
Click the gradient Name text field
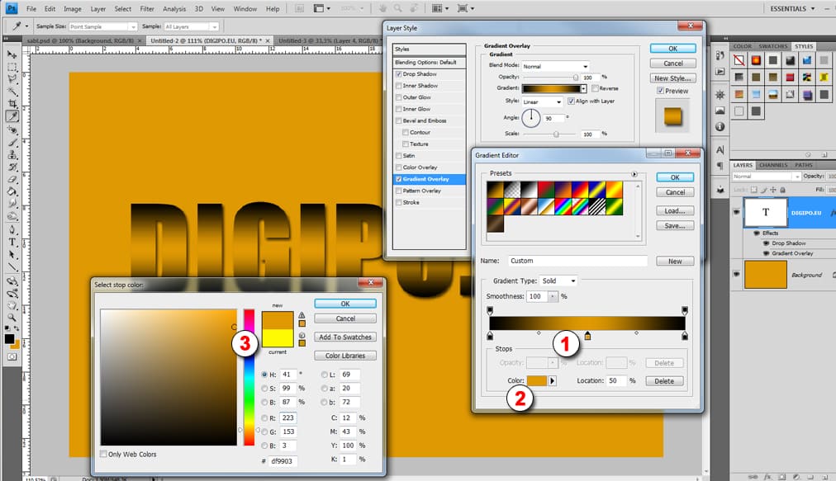tap(577, 261)
